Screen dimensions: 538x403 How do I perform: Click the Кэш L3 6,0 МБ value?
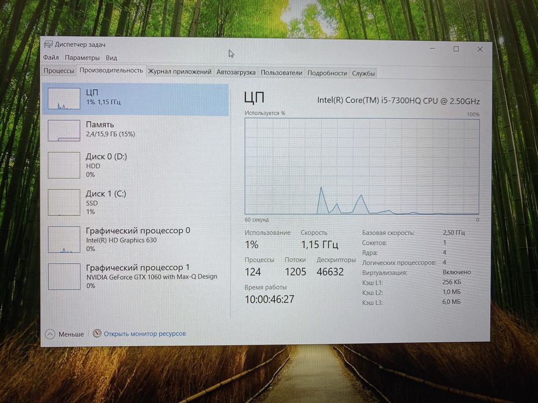click(452, 302)
